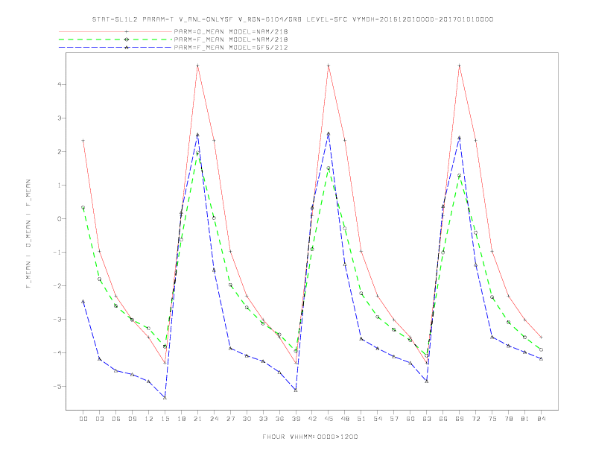Image resolution: width=590 pixels, height=456 pixels.
Task: Click x-axis tick label 63
Action: tap(427, 419)
